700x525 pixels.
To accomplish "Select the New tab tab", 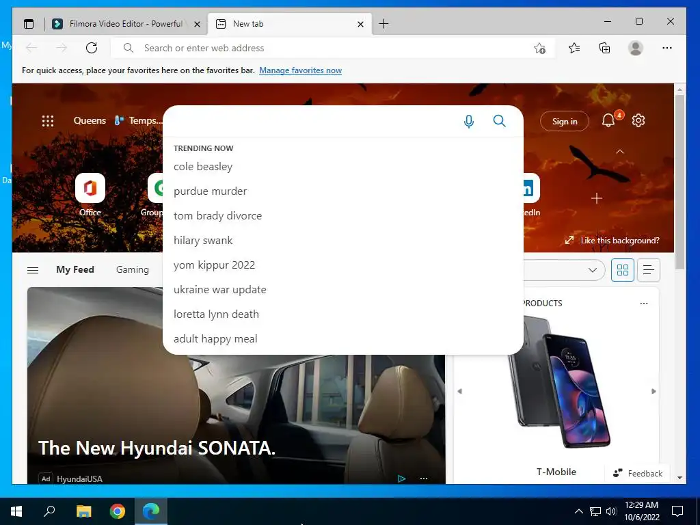I will 290,24.
